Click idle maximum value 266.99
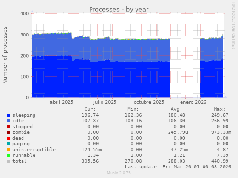Viewport: 238px width, 178px height. pos(220,121)
